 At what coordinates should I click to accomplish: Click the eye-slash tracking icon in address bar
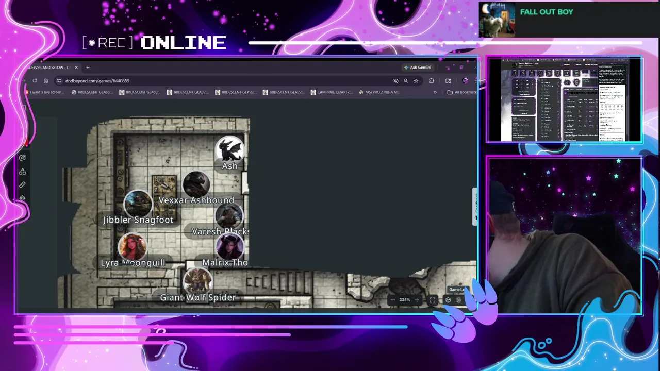pos(396,81)
